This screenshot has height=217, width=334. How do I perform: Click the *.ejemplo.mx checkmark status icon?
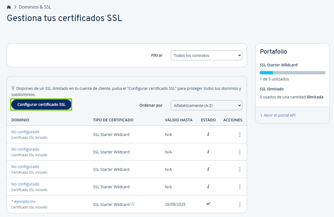pos(208,204)
